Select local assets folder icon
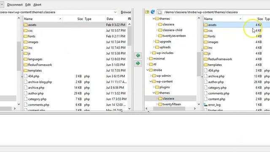Viewport: 270px width, 152px height. click(x=26, y=25)
